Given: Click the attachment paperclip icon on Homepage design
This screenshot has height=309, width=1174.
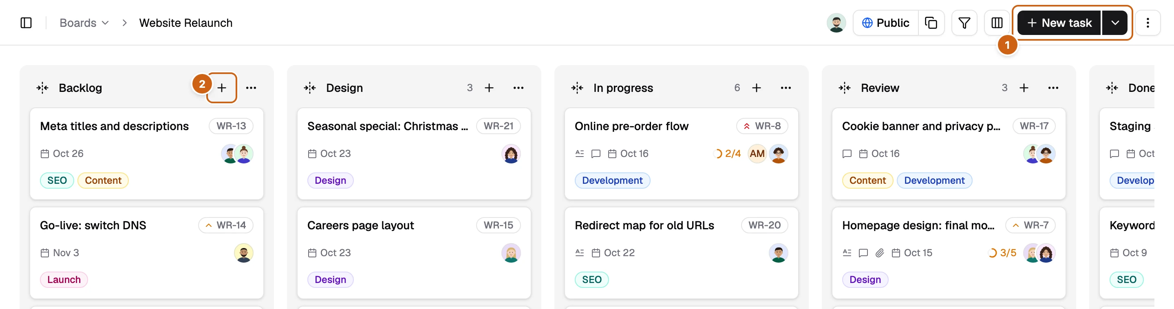Looking at the screenshot, I should click(x=880, y=252).
